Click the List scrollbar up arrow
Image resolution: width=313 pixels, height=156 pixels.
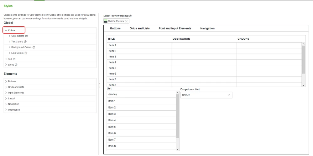click(x=178, y=93)
